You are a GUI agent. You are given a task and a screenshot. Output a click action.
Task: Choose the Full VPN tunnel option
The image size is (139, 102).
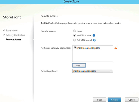[74, 40]
